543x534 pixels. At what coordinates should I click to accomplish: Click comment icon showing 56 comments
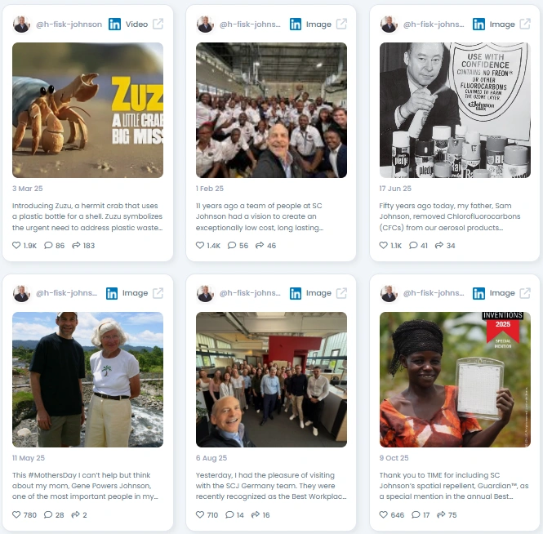click(x=232, y=245)
